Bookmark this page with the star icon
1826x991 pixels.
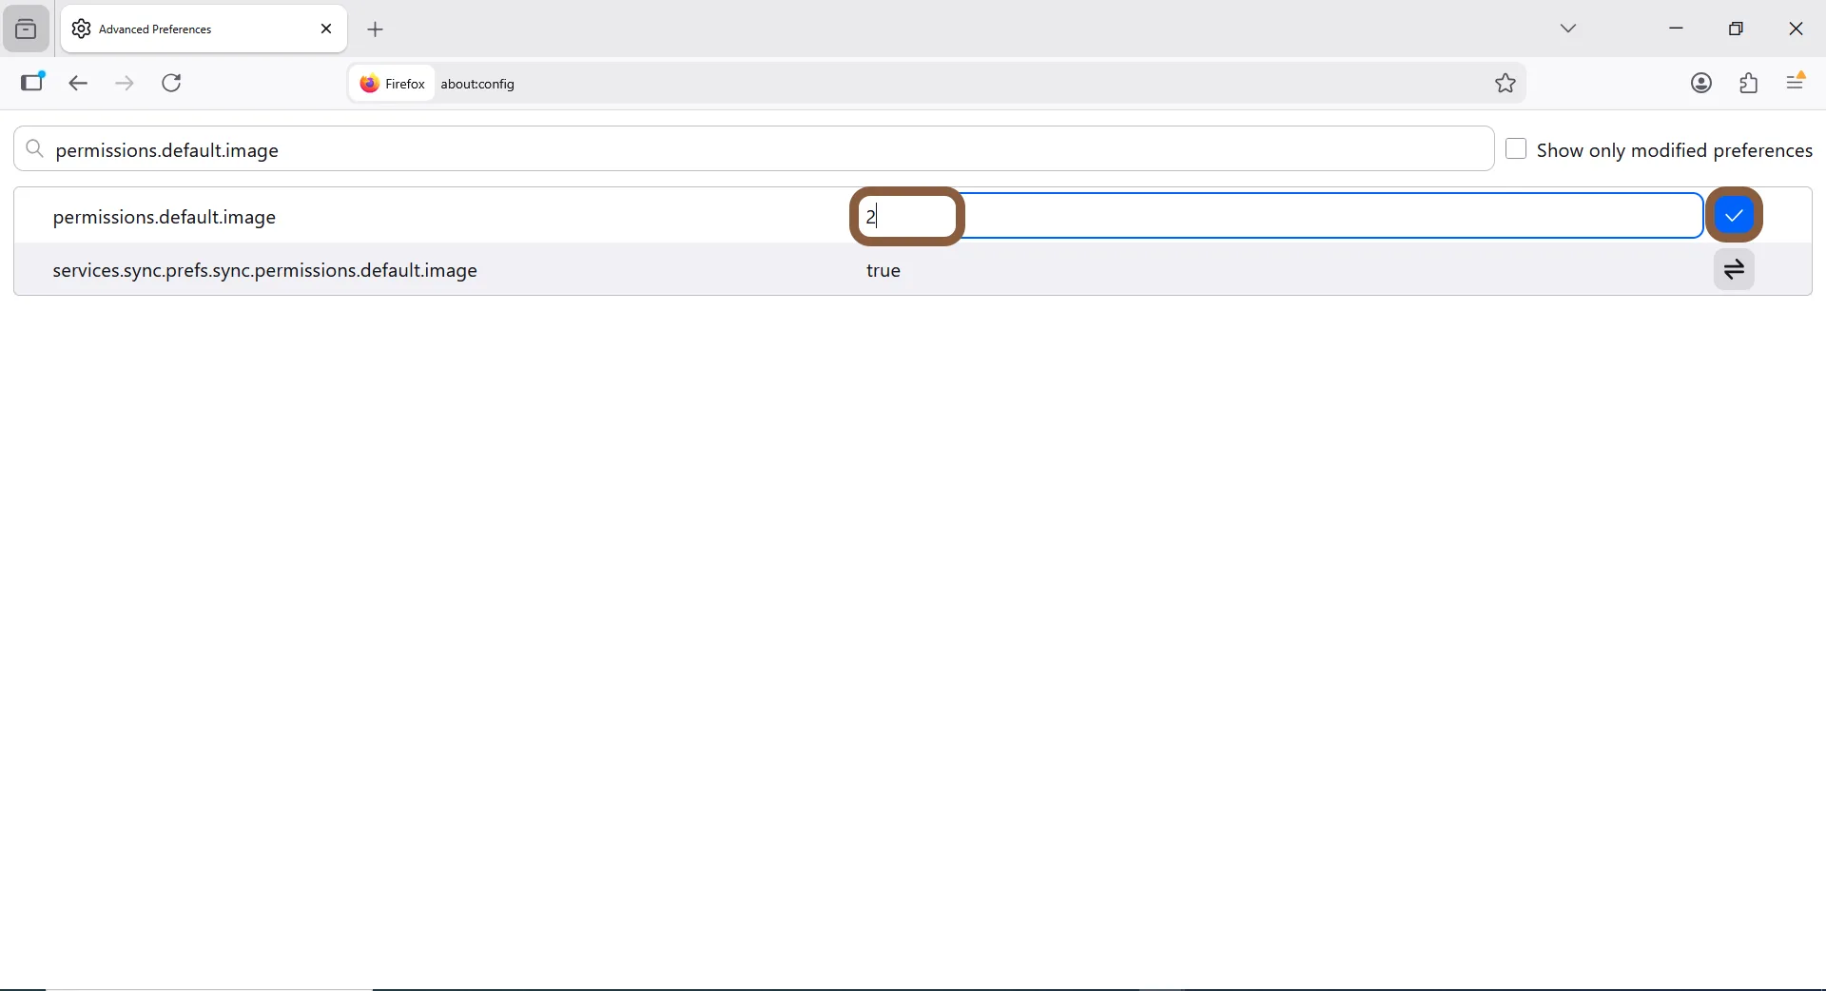click(x=1505, y=84)
